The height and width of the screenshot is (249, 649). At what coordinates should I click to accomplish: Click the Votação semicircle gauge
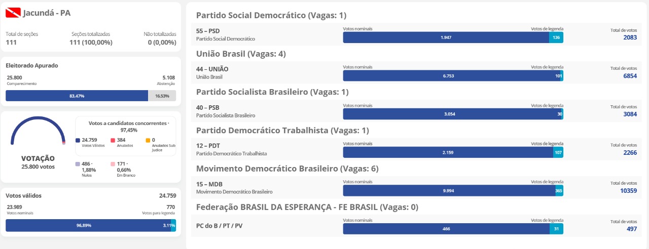pyautogui.click(x=38, y=131)
